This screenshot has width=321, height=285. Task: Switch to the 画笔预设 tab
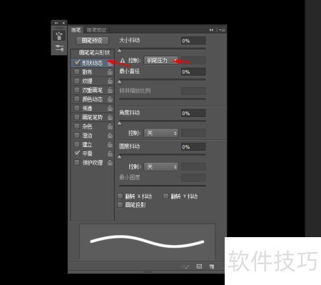pyautogui.click(x=96, y=30)
